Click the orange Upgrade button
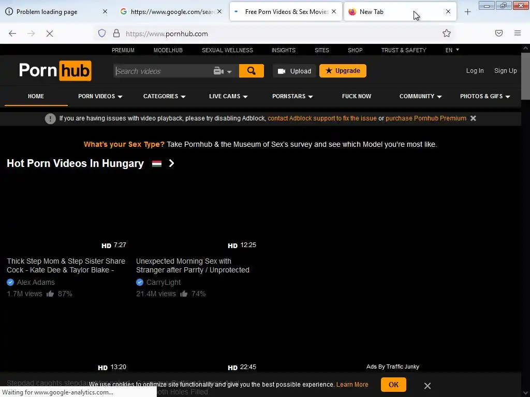 point(343,71)
